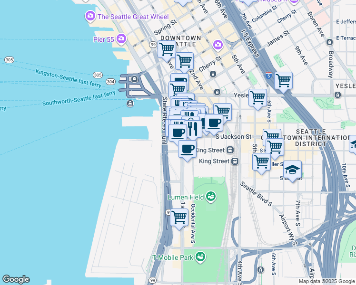
Task: Open the shopping cart marker above 2nd Ave label
Action: pos(185,63)
